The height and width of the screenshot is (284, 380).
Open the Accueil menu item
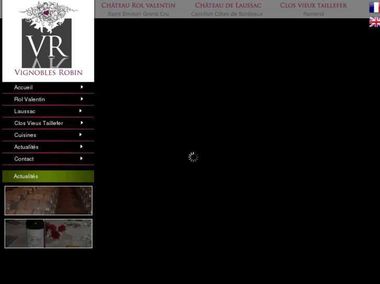click(x=48, y=88)
